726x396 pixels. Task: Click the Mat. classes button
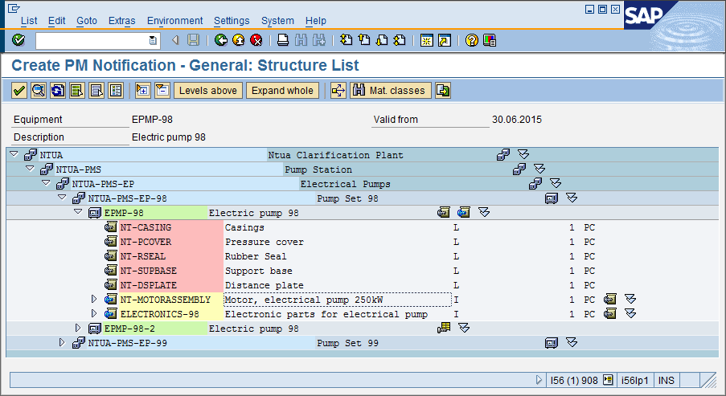[391, 90]
